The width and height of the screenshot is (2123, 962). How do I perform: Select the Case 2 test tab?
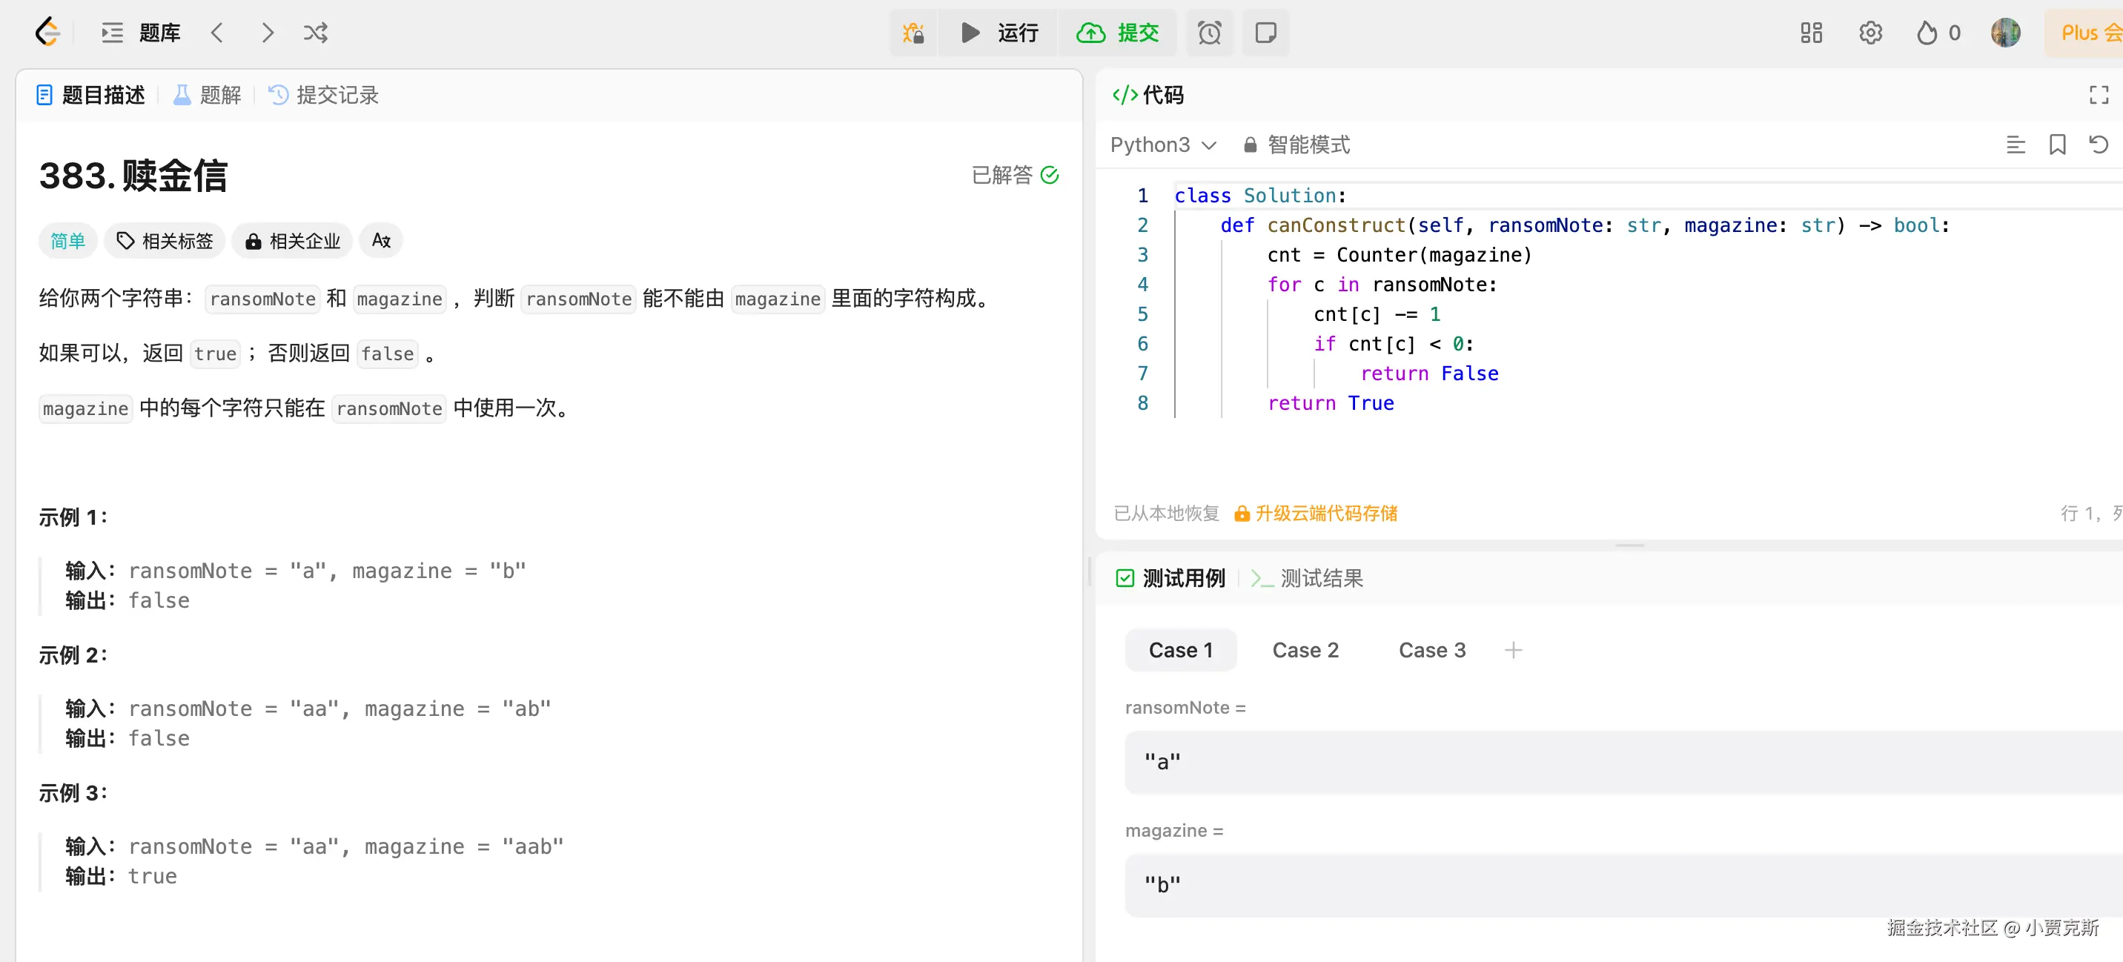pos(1305,649)
